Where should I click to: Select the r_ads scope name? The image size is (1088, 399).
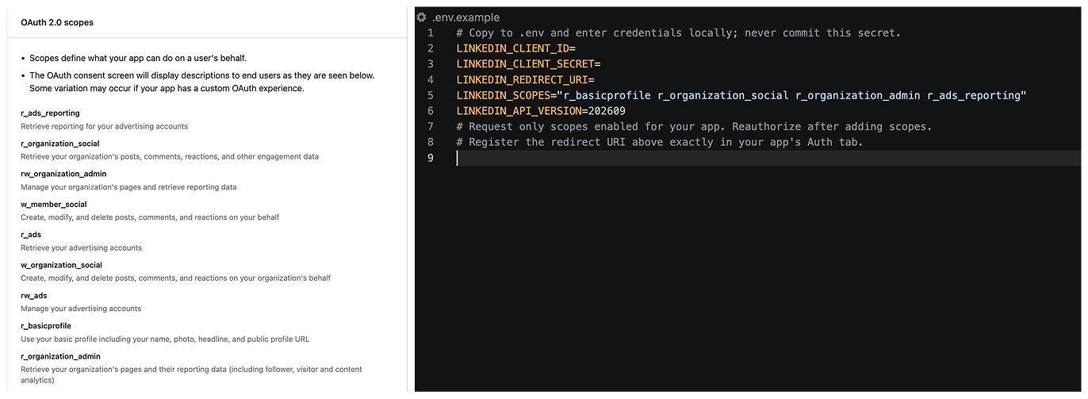tap(31, 235)
